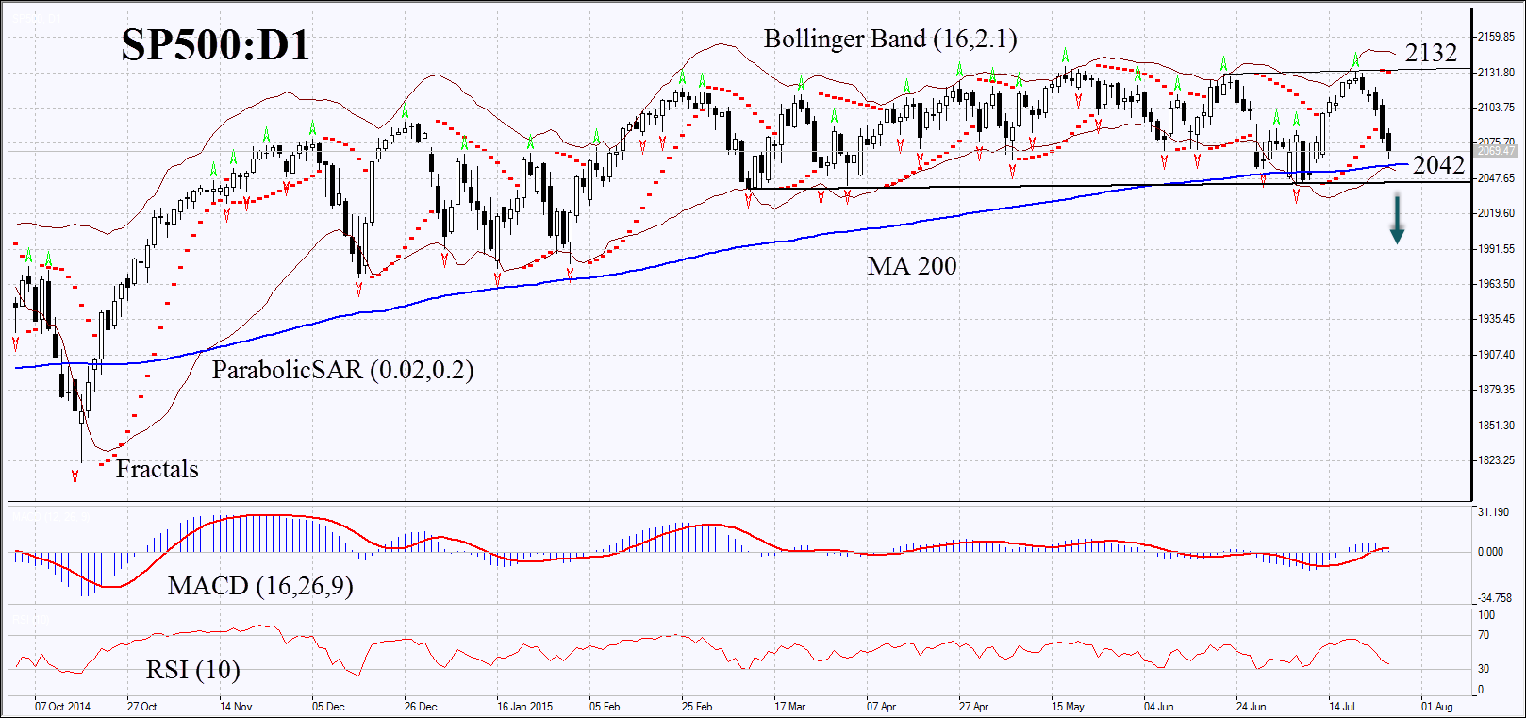Click the 2047.65 price axis value
The width and height of the screenshot is (1526, 718).
pos(1496,178)
